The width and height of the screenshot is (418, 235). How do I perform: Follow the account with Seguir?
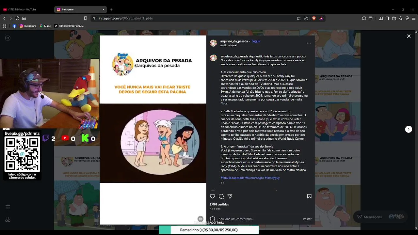click(256, 41)
